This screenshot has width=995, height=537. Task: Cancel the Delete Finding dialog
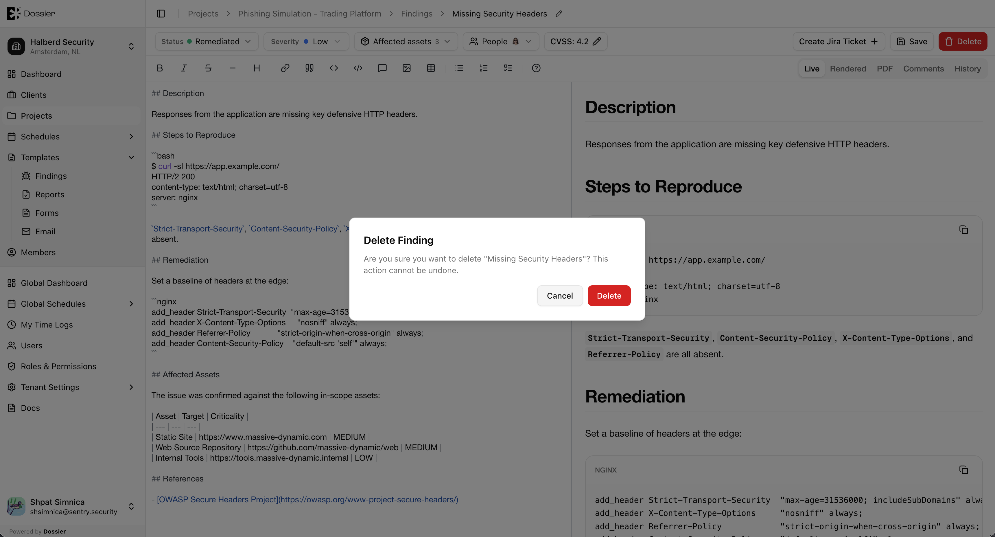point(560,295)
